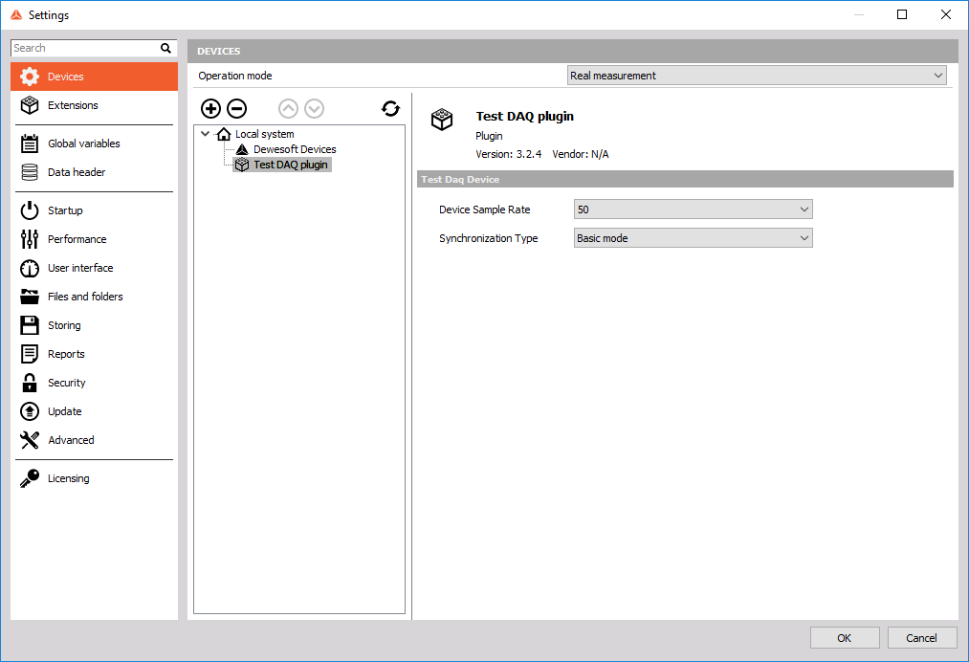969x662 pixels.
Task: Open the Global variables page
Action: click(x=94, y=143)
